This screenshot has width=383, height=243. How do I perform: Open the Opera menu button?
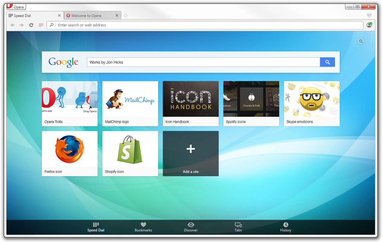(x=16, y=7)
